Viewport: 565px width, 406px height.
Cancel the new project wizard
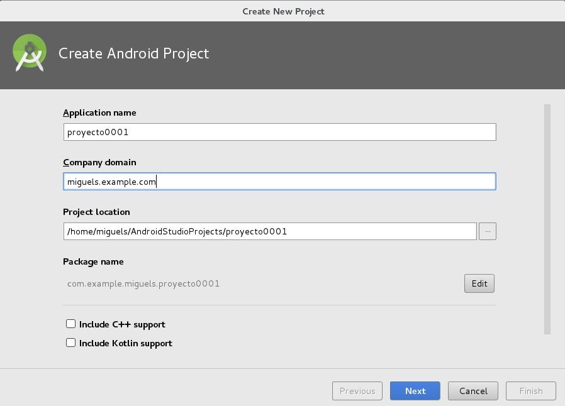(x=473, y=391)
